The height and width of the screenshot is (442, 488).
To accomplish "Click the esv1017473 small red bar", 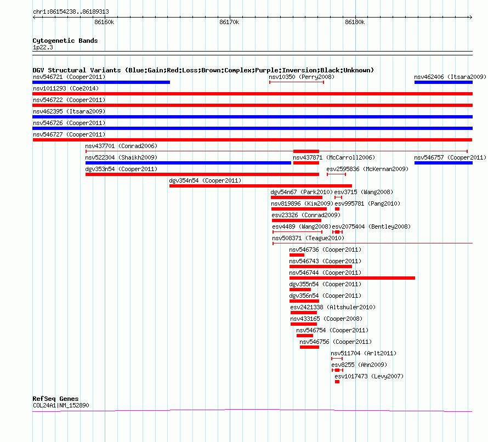I will pos(337,382).
